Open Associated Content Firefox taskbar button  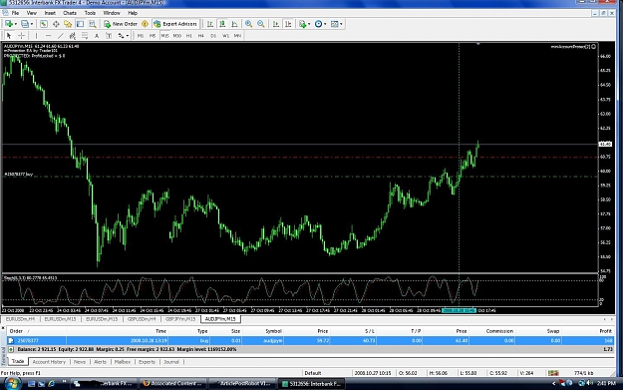point(173,384)
